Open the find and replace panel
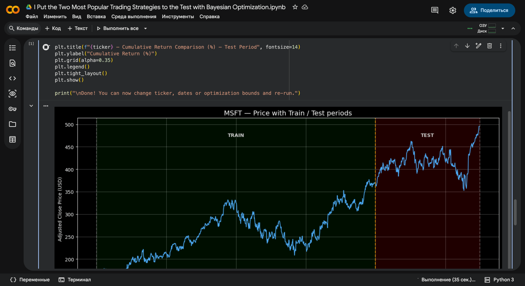The image size is (525, 286). tap(13, 63)
